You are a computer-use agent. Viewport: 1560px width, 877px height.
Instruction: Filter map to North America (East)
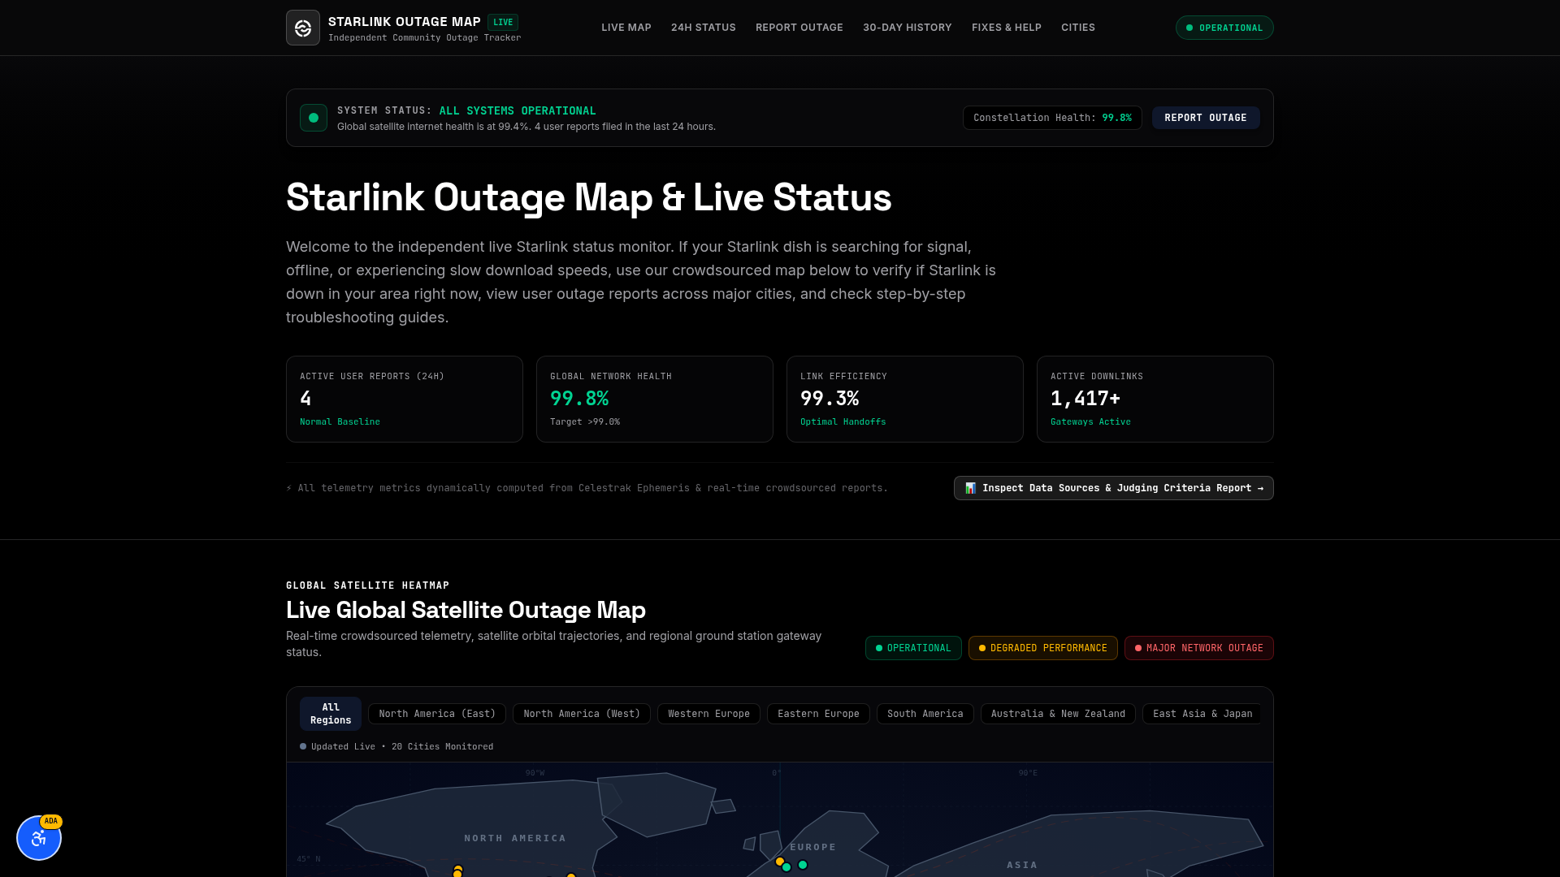point(437,714)
